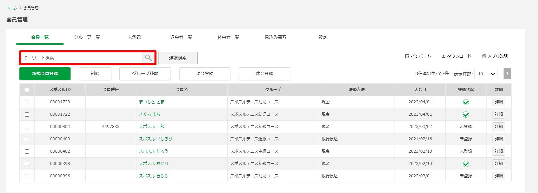538x193 pixels.
Task: Open member link スポスル 一郎
Action: click(152, 127)
